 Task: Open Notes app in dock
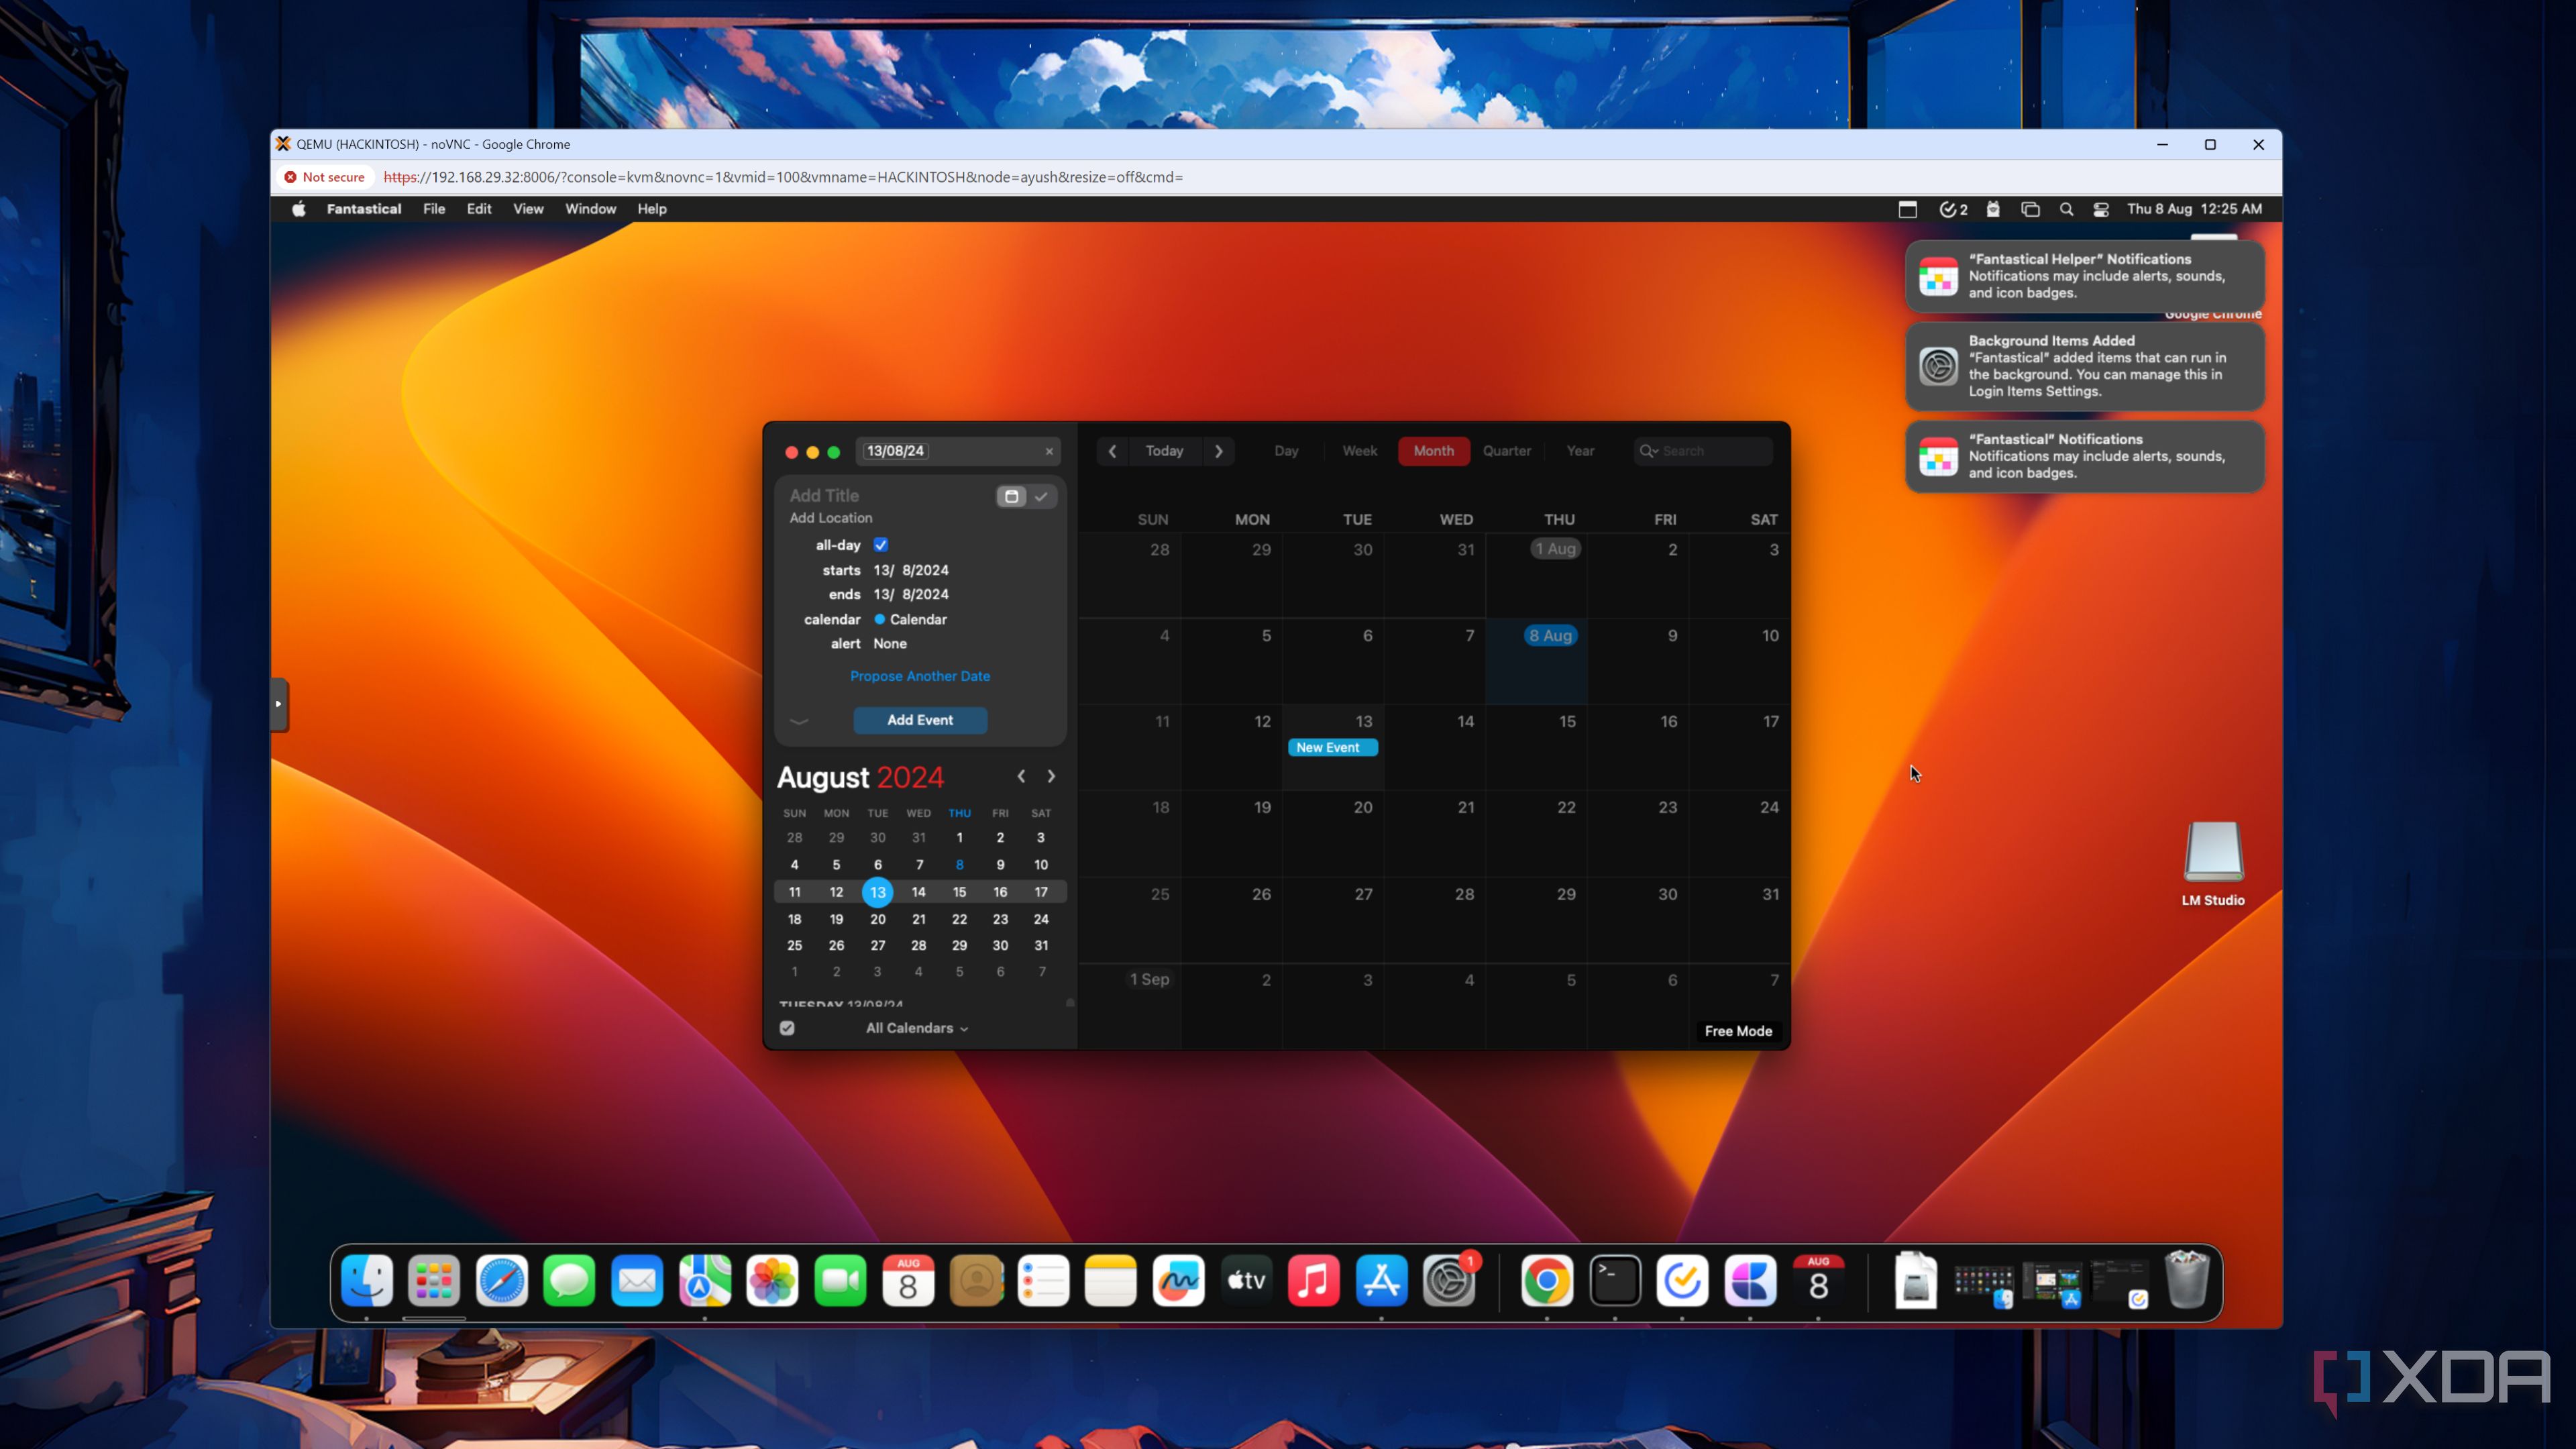1111,1281
